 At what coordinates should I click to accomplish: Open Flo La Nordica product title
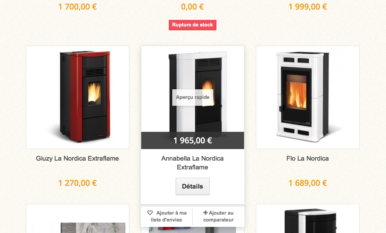click(307, 159)
